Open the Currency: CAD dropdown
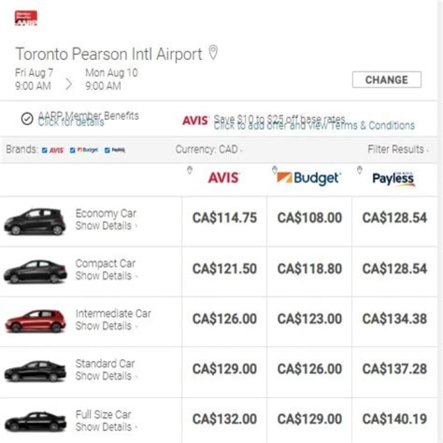Image resolution: width=443 pixels, height=443 pixels. coord(209,150)
